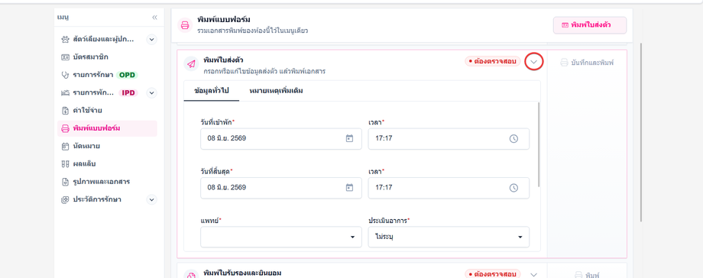Expand the พิมพ์ใบรับรองและยินยอม section chevron
The height and width of the screenshot is (278, 703).
533,274
